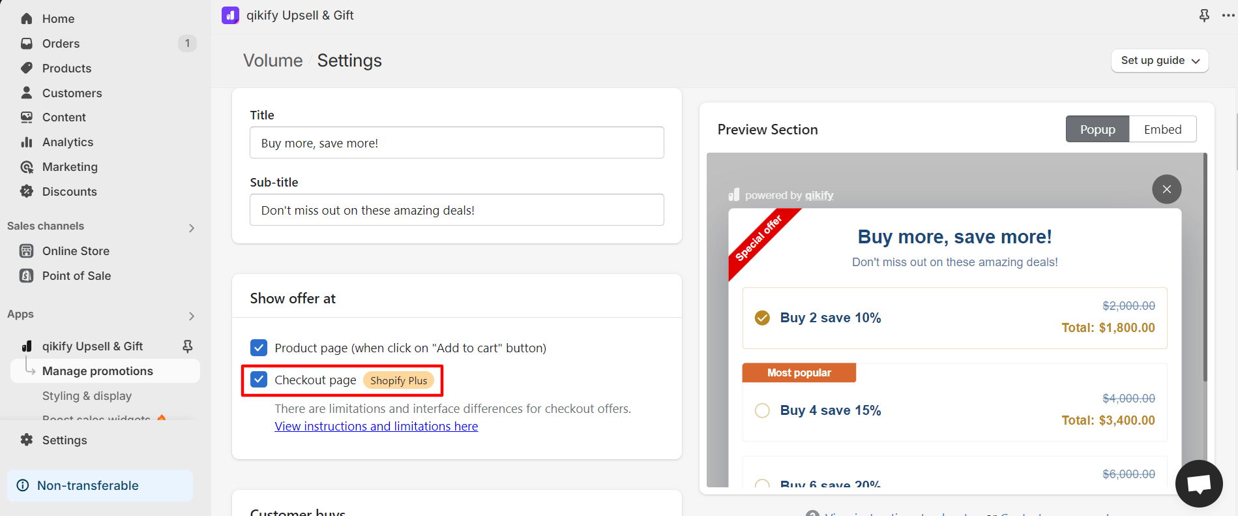1238x516 pixels.
Task: Click the Show offer at heading
Action: click(293, 298)
